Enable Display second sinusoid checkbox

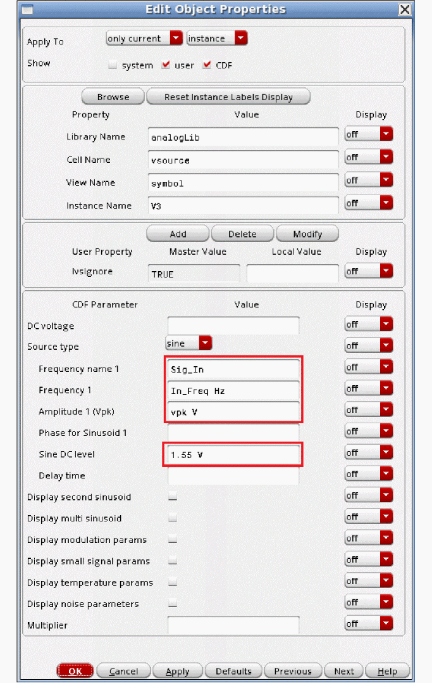(173, 496)
